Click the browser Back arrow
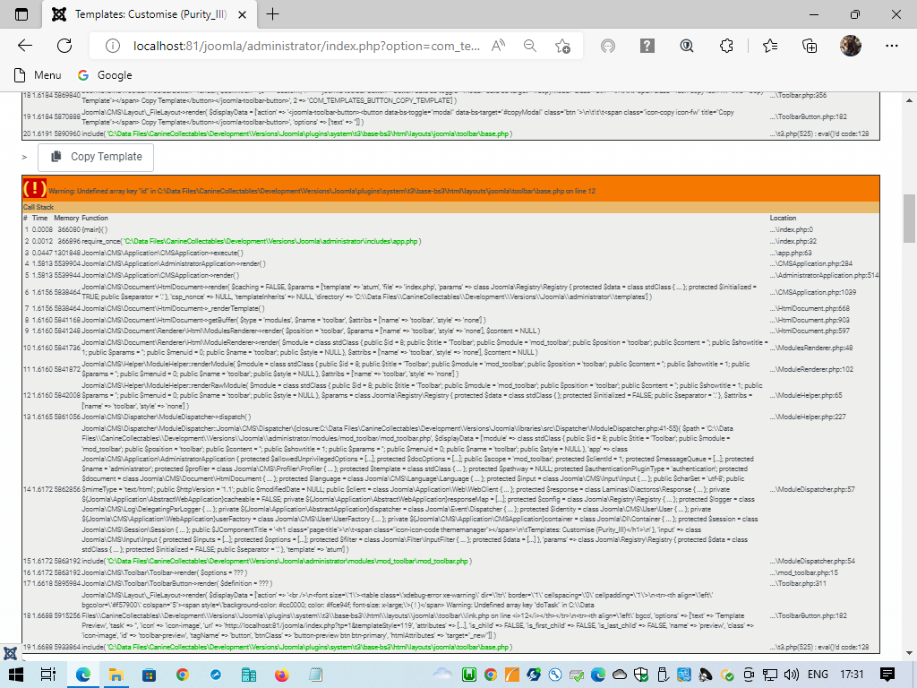Image resolution: width=917 pixels, height=688 pixels. pyautogui.click(x=24, y=46)
